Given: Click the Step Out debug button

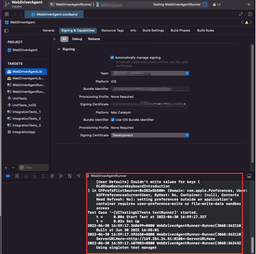Looking at the screenshot, I should click(x=43, y=176).
